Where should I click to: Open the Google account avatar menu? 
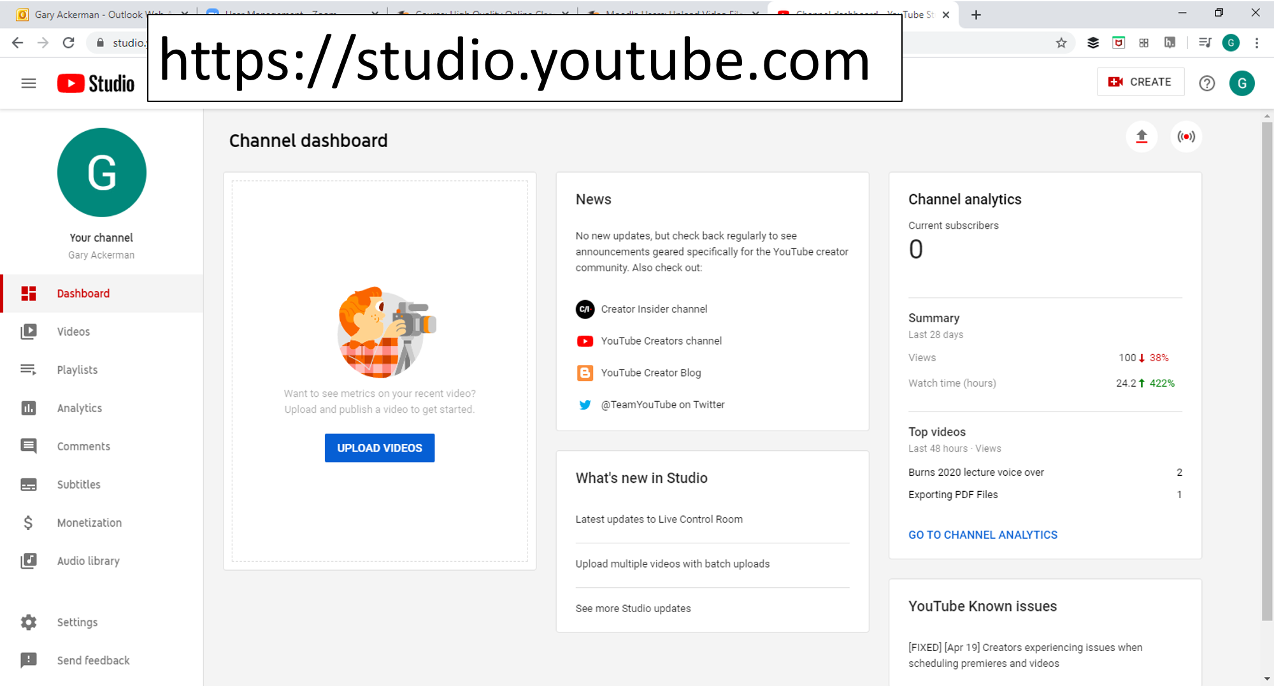click(x=1242, y=83)
